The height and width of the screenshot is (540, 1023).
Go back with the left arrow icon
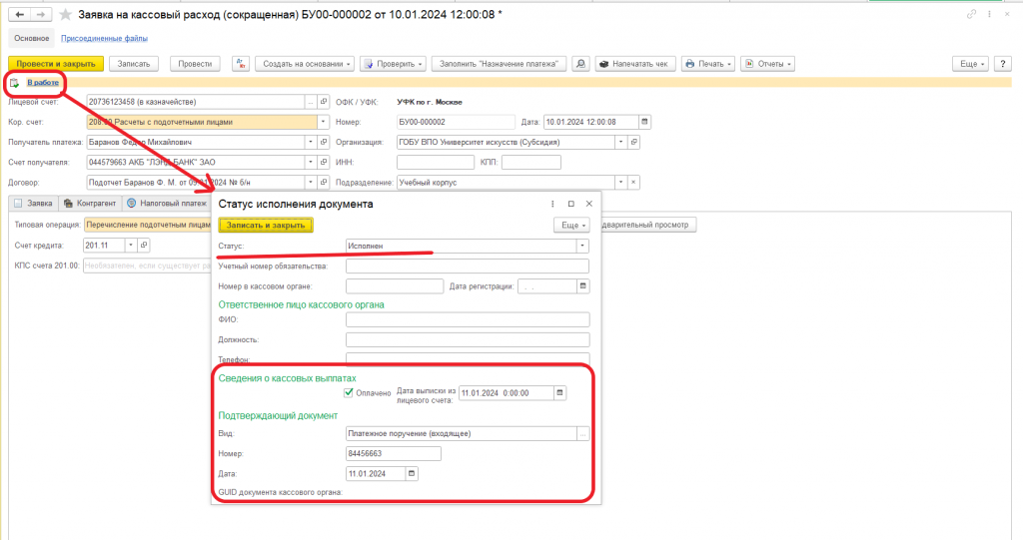[20, 14]
